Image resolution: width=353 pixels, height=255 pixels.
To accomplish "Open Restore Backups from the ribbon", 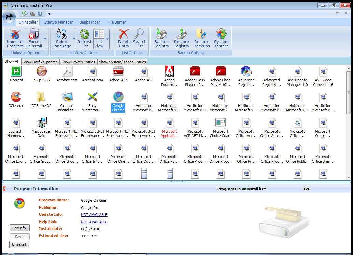I will coord(202,39).
